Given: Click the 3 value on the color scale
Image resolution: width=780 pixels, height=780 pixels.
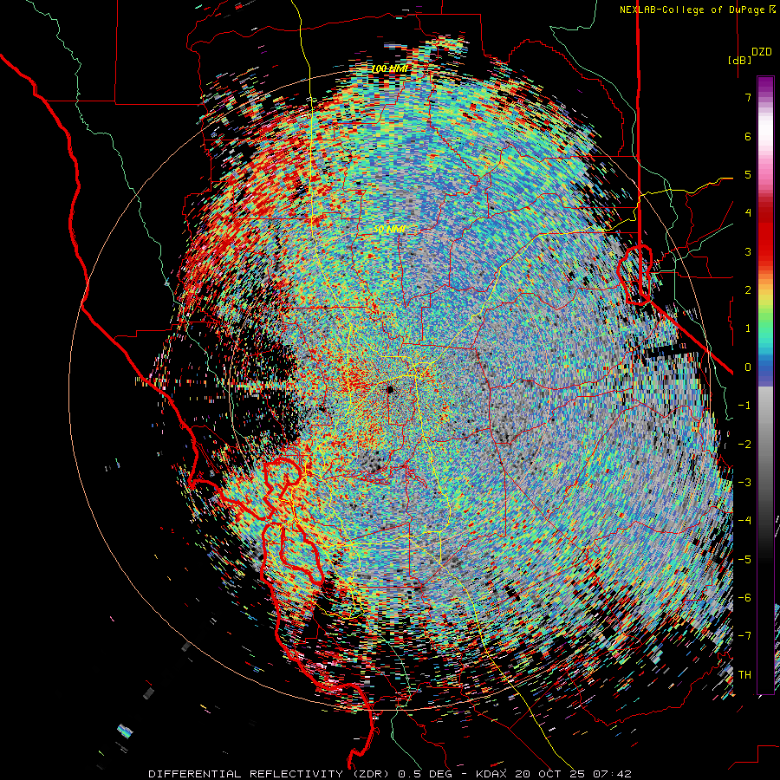Looking at the screenshot, I should point(748,251).
